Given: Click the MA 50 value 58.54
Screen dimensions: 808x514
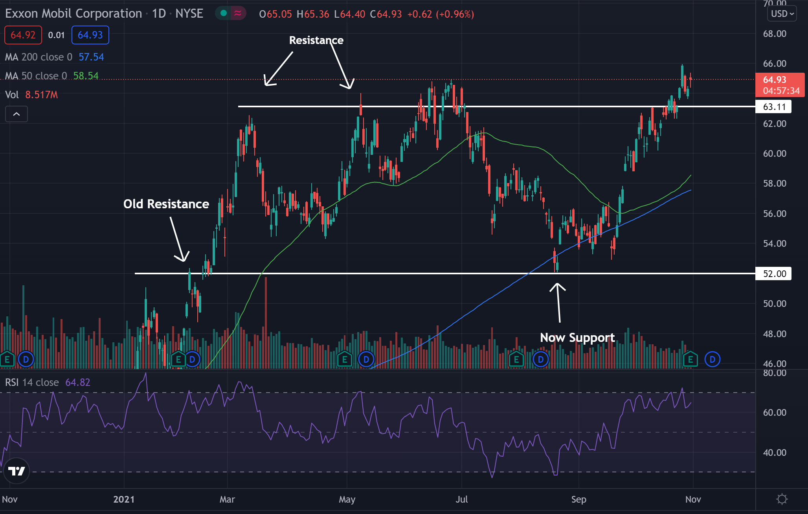Looking at the screenshot, I should pyautogui.click(x=86, y=76).
